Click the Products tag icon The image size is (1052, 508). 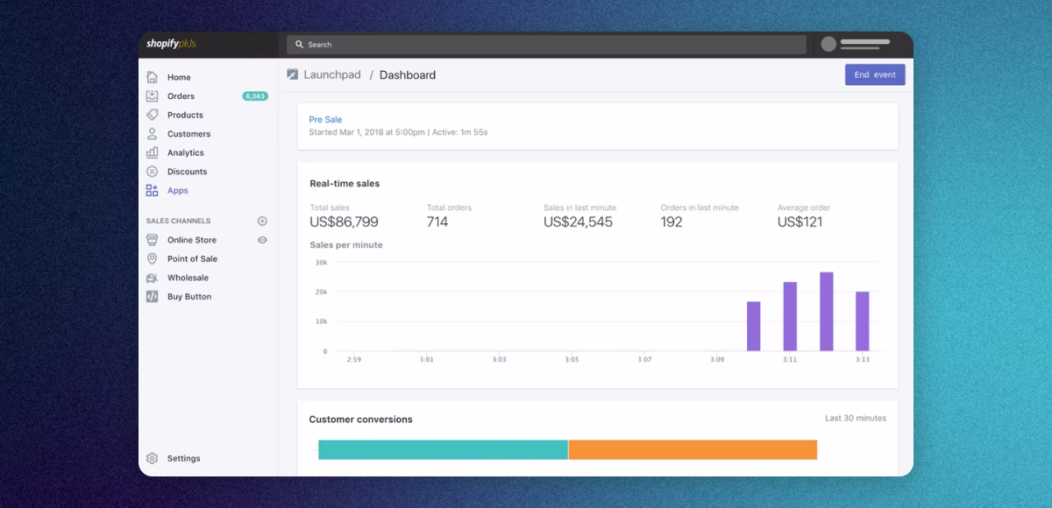pyautogui.click(x=153, y=115)
